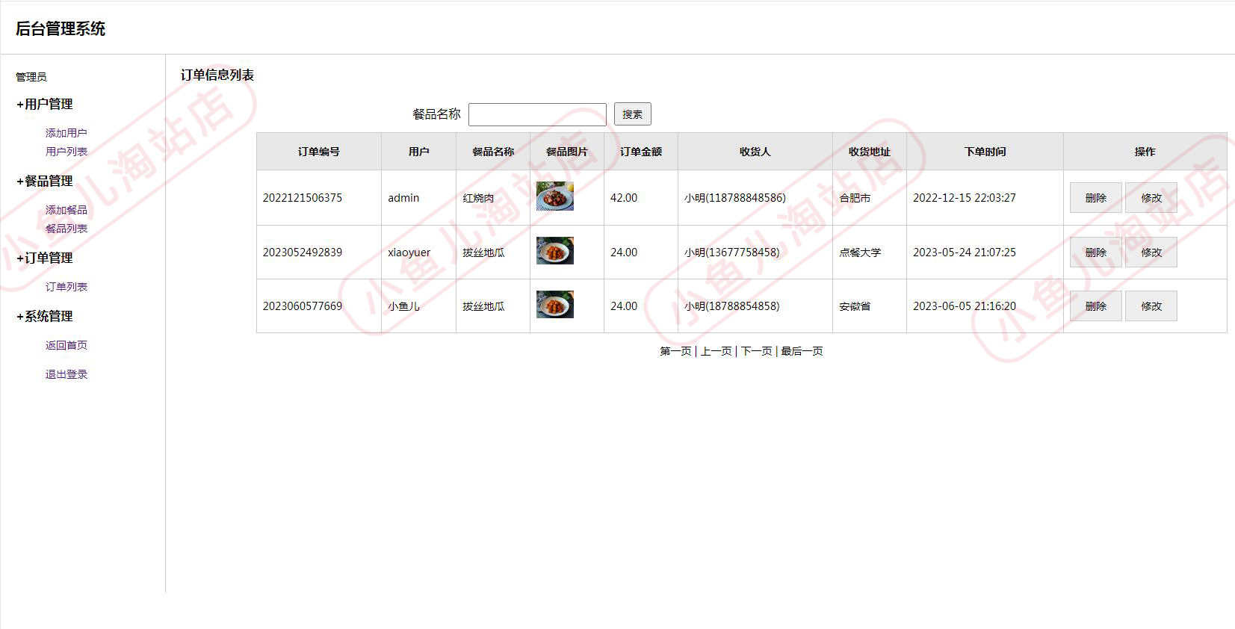The image size is (1235, 629).
Task: Expand the +用户管理 section heading
Action: [x=45, y=105]
